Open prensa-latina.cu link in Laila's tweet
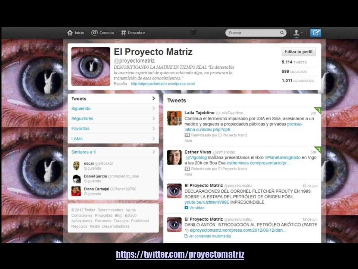The height and width of the screenshot is (269, 358). pos(243,127)
